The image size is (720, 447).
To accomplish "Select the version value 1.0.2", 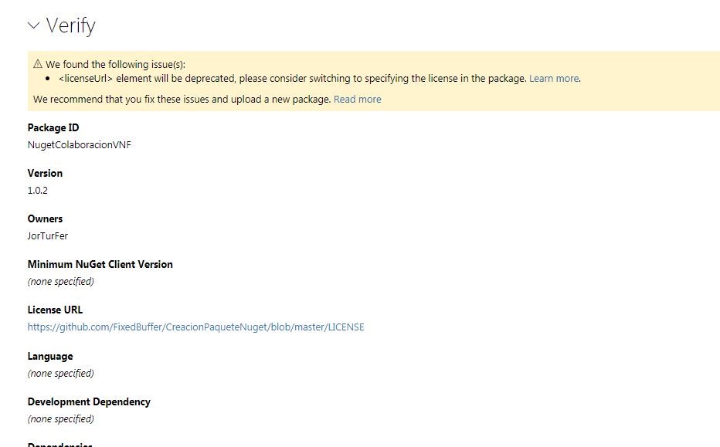I will [38, 191].
